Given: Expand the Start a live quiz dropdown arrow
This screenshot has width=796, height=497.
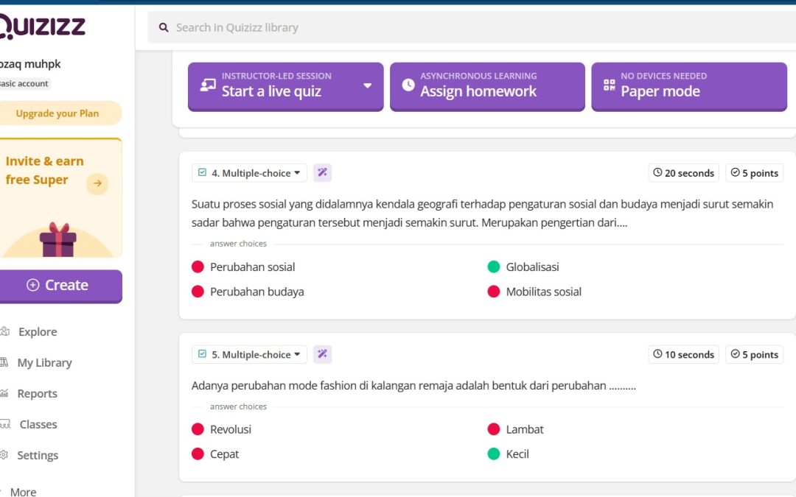Looking at the screenshot, I should [368, 85].
